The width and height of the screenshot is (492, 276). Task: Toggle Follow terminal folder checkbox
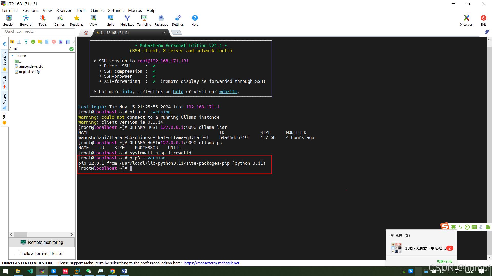[x=17, y=253]
